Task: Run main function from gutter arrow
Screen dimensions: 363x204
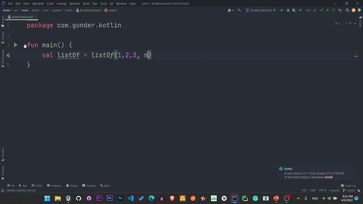Action: pos(15,45)
